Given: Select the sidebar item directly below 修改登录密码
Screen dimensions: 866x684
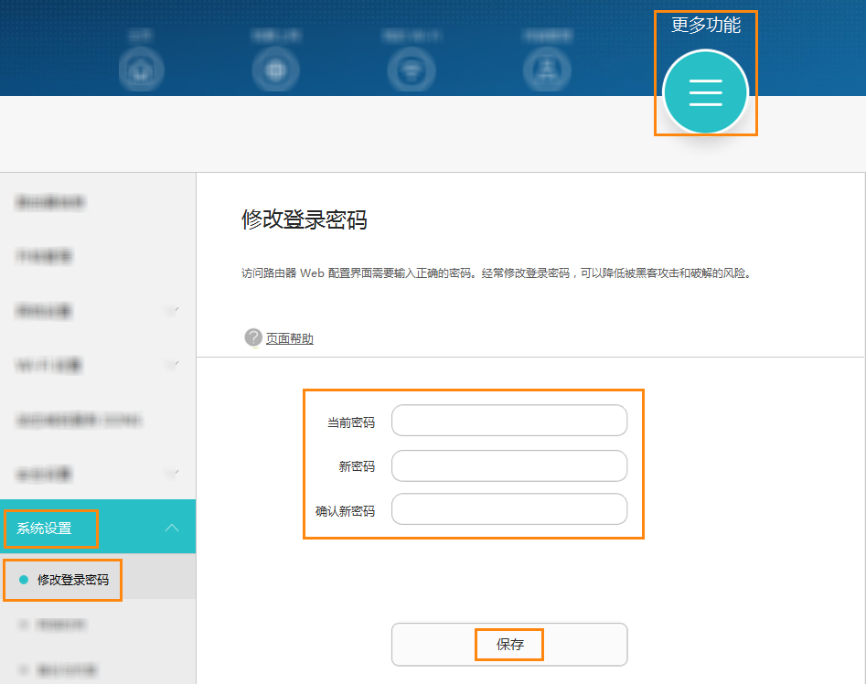Looking at the screenshot, I should click(62, 625).
